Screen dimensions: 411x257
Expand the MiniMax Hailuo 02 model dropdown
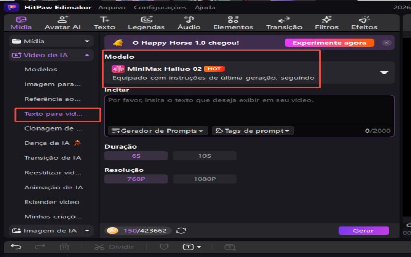[x=384, y=72]
